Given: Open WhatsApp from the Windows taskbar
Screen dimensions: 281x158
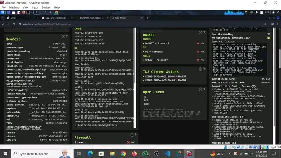Looking at the screenshot, I should (145, 154).
